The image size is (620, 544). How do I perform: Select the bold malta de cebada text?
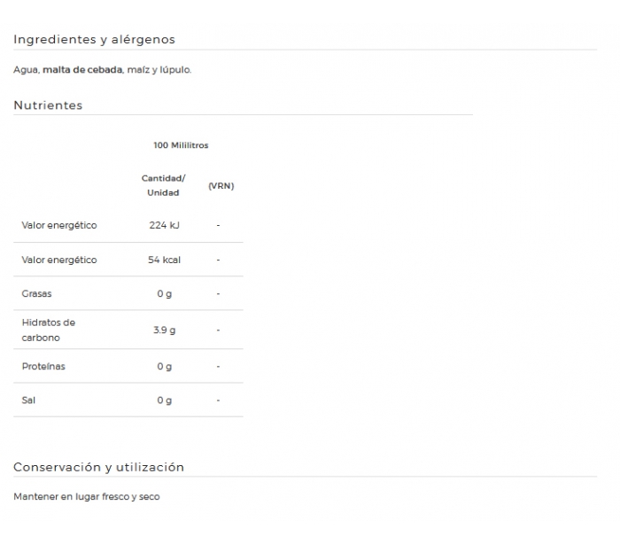point(82,70)
